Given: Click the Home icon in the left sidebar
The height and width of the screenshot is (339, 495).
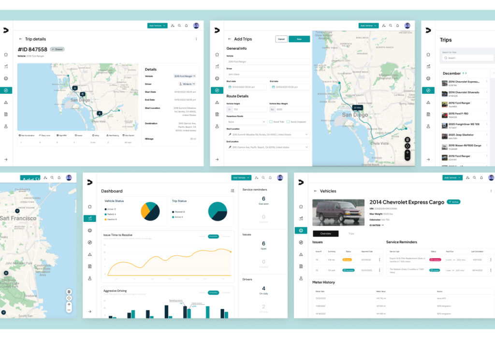Looking at the screenshot, I should [6, 55].
